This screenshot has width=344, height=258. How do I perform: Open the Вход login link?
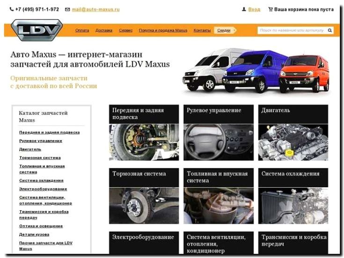254,9
